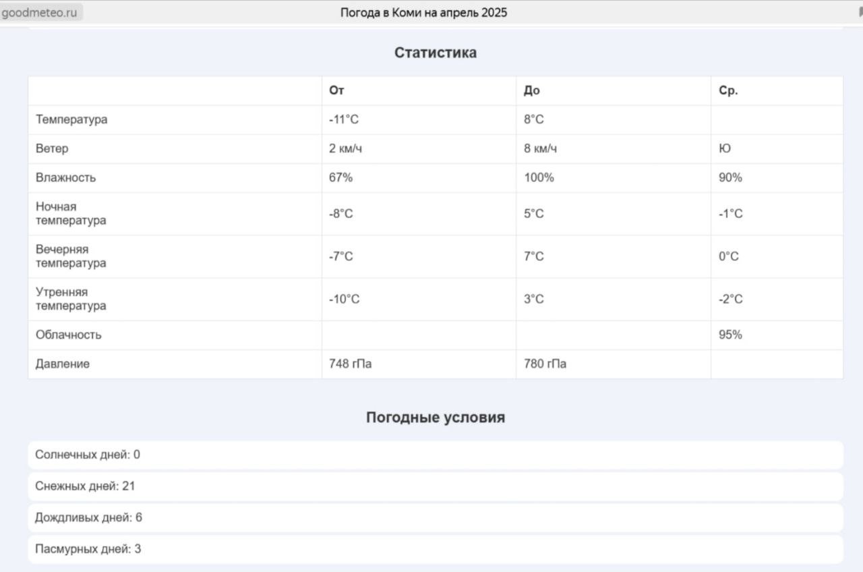Click the Погодные условия heading
Screen dimensions: 863x572
pos(435,418)
